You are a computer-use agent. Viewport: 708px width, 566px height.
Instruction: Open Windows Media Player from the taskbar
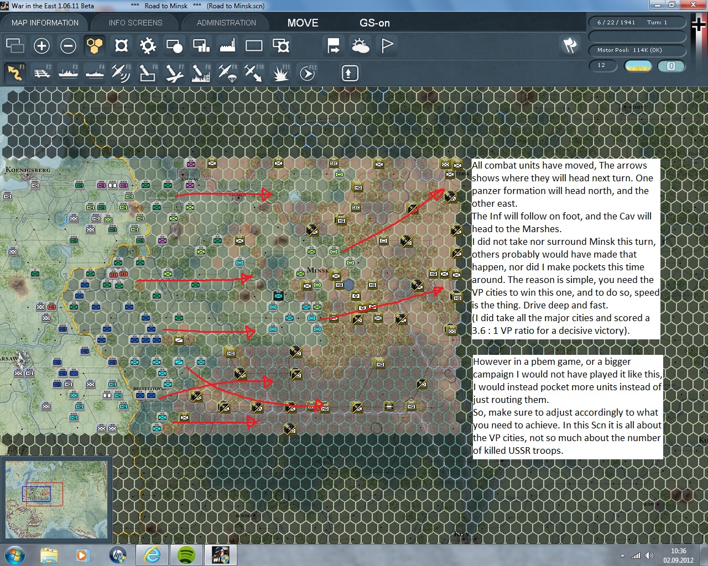(x=82, y=555)
